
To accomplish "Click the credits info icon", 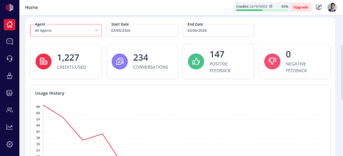I will [271, 7].
